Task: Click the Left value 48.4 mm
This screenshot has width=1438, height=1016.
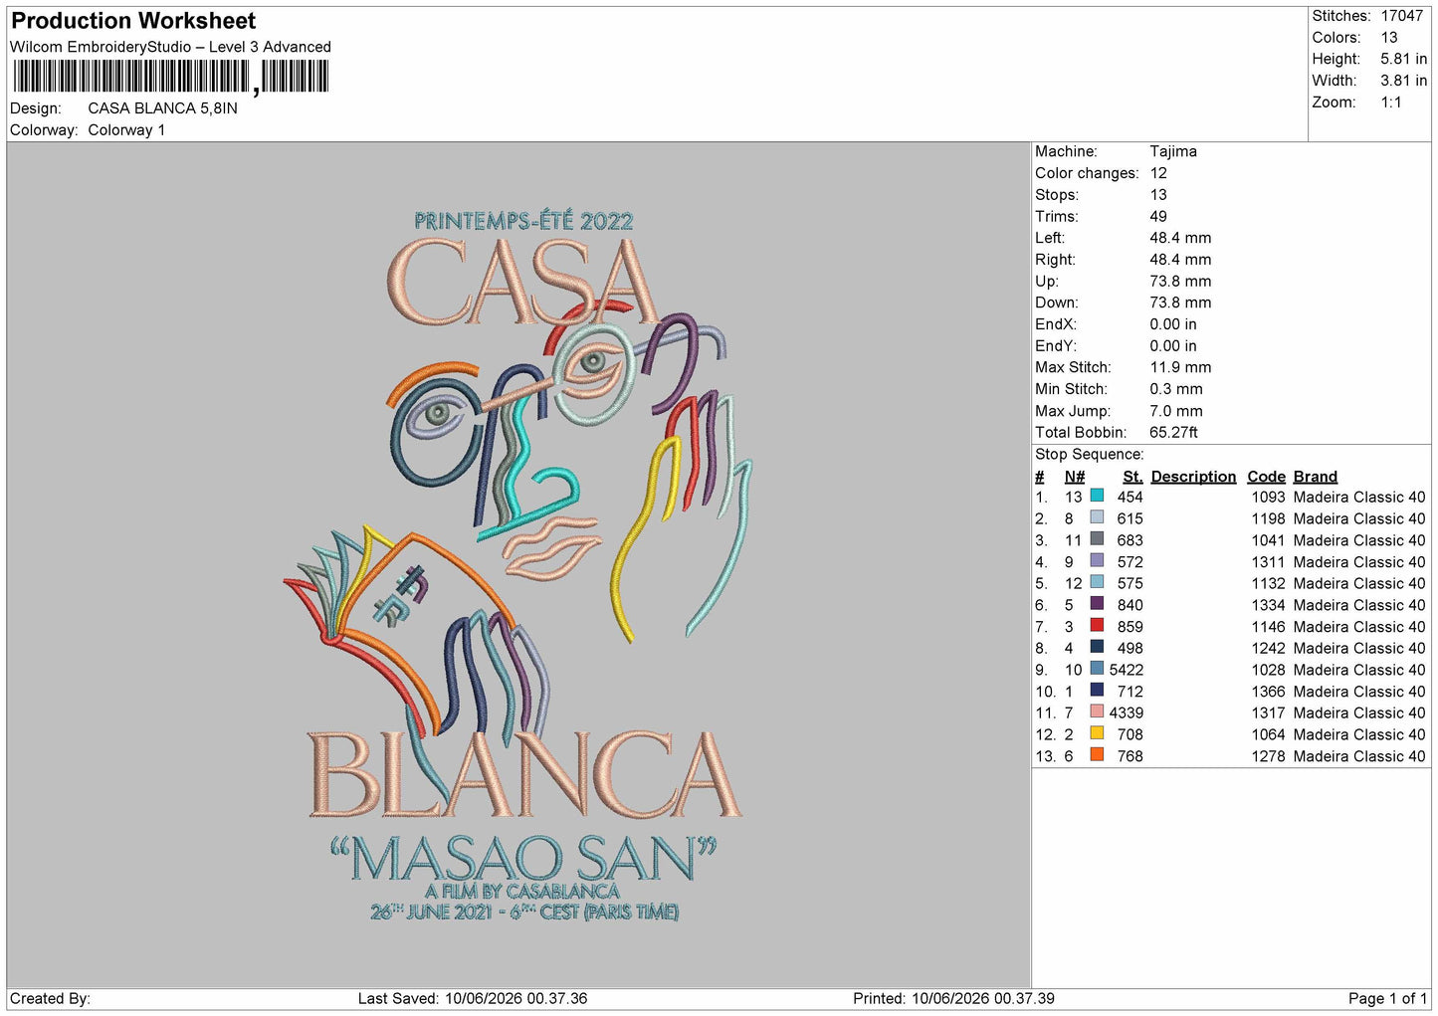Action: tap(1180, 238)
